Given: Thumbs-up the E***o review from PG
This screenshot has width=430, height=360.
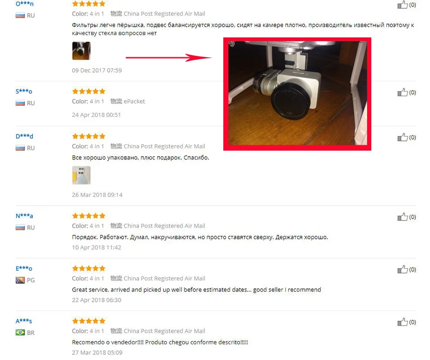Looking at the screenshot, I should pos(403,269).
